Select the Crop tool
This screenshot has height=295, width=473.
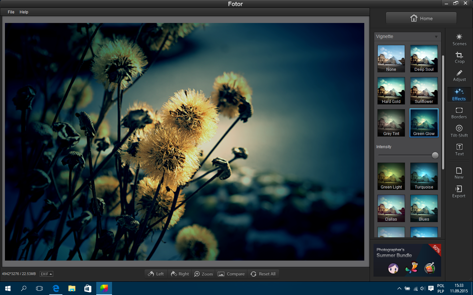pos(459,58)
